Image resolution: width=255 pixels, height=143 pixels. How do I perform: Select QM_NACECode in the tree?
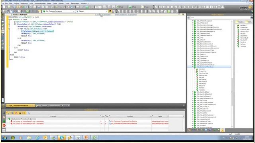pos(202,100)
